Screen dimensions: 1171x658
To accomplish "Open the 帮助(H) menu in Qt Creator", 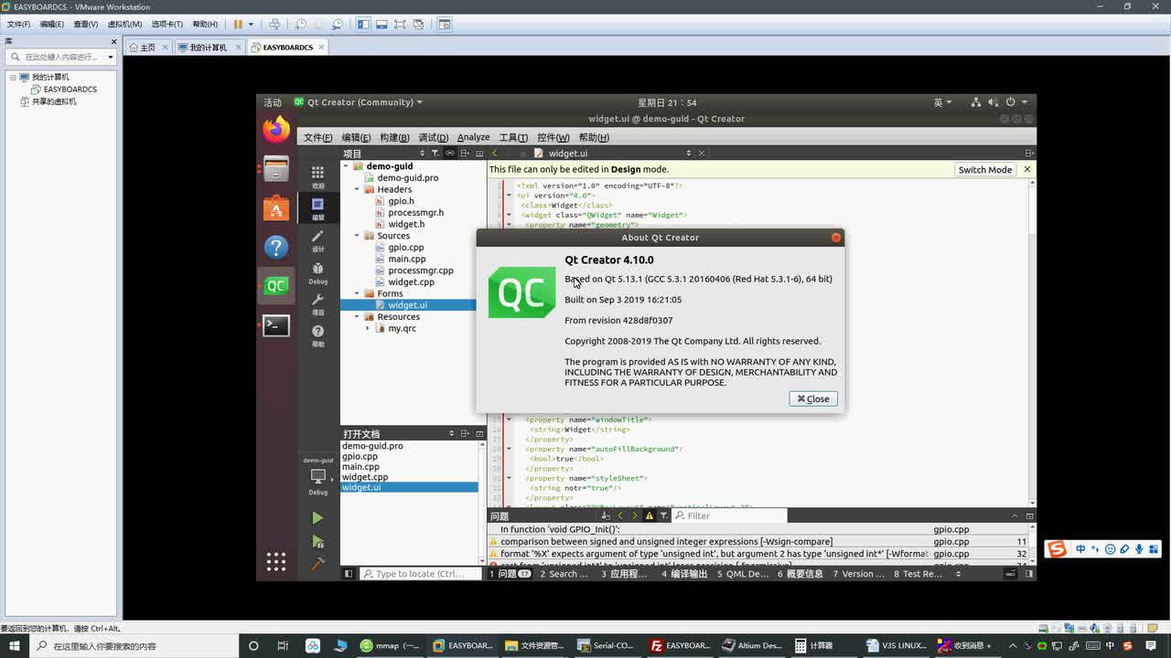I will (x=594, y=137).
